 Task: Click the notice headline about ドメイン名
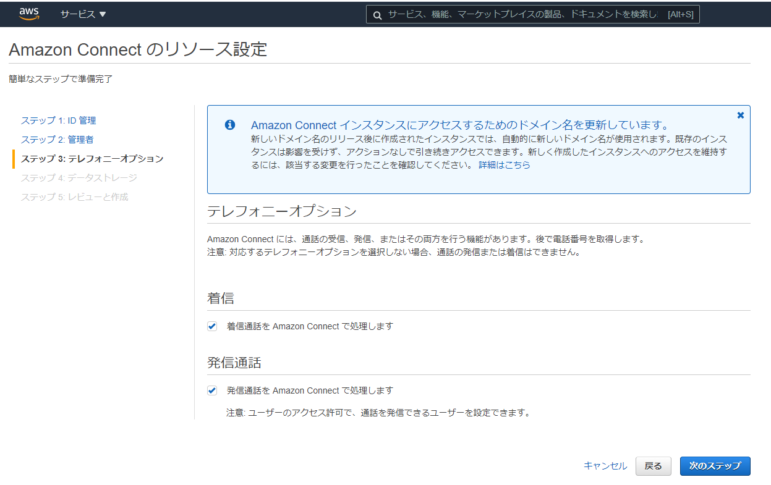(x=460, y=125)
